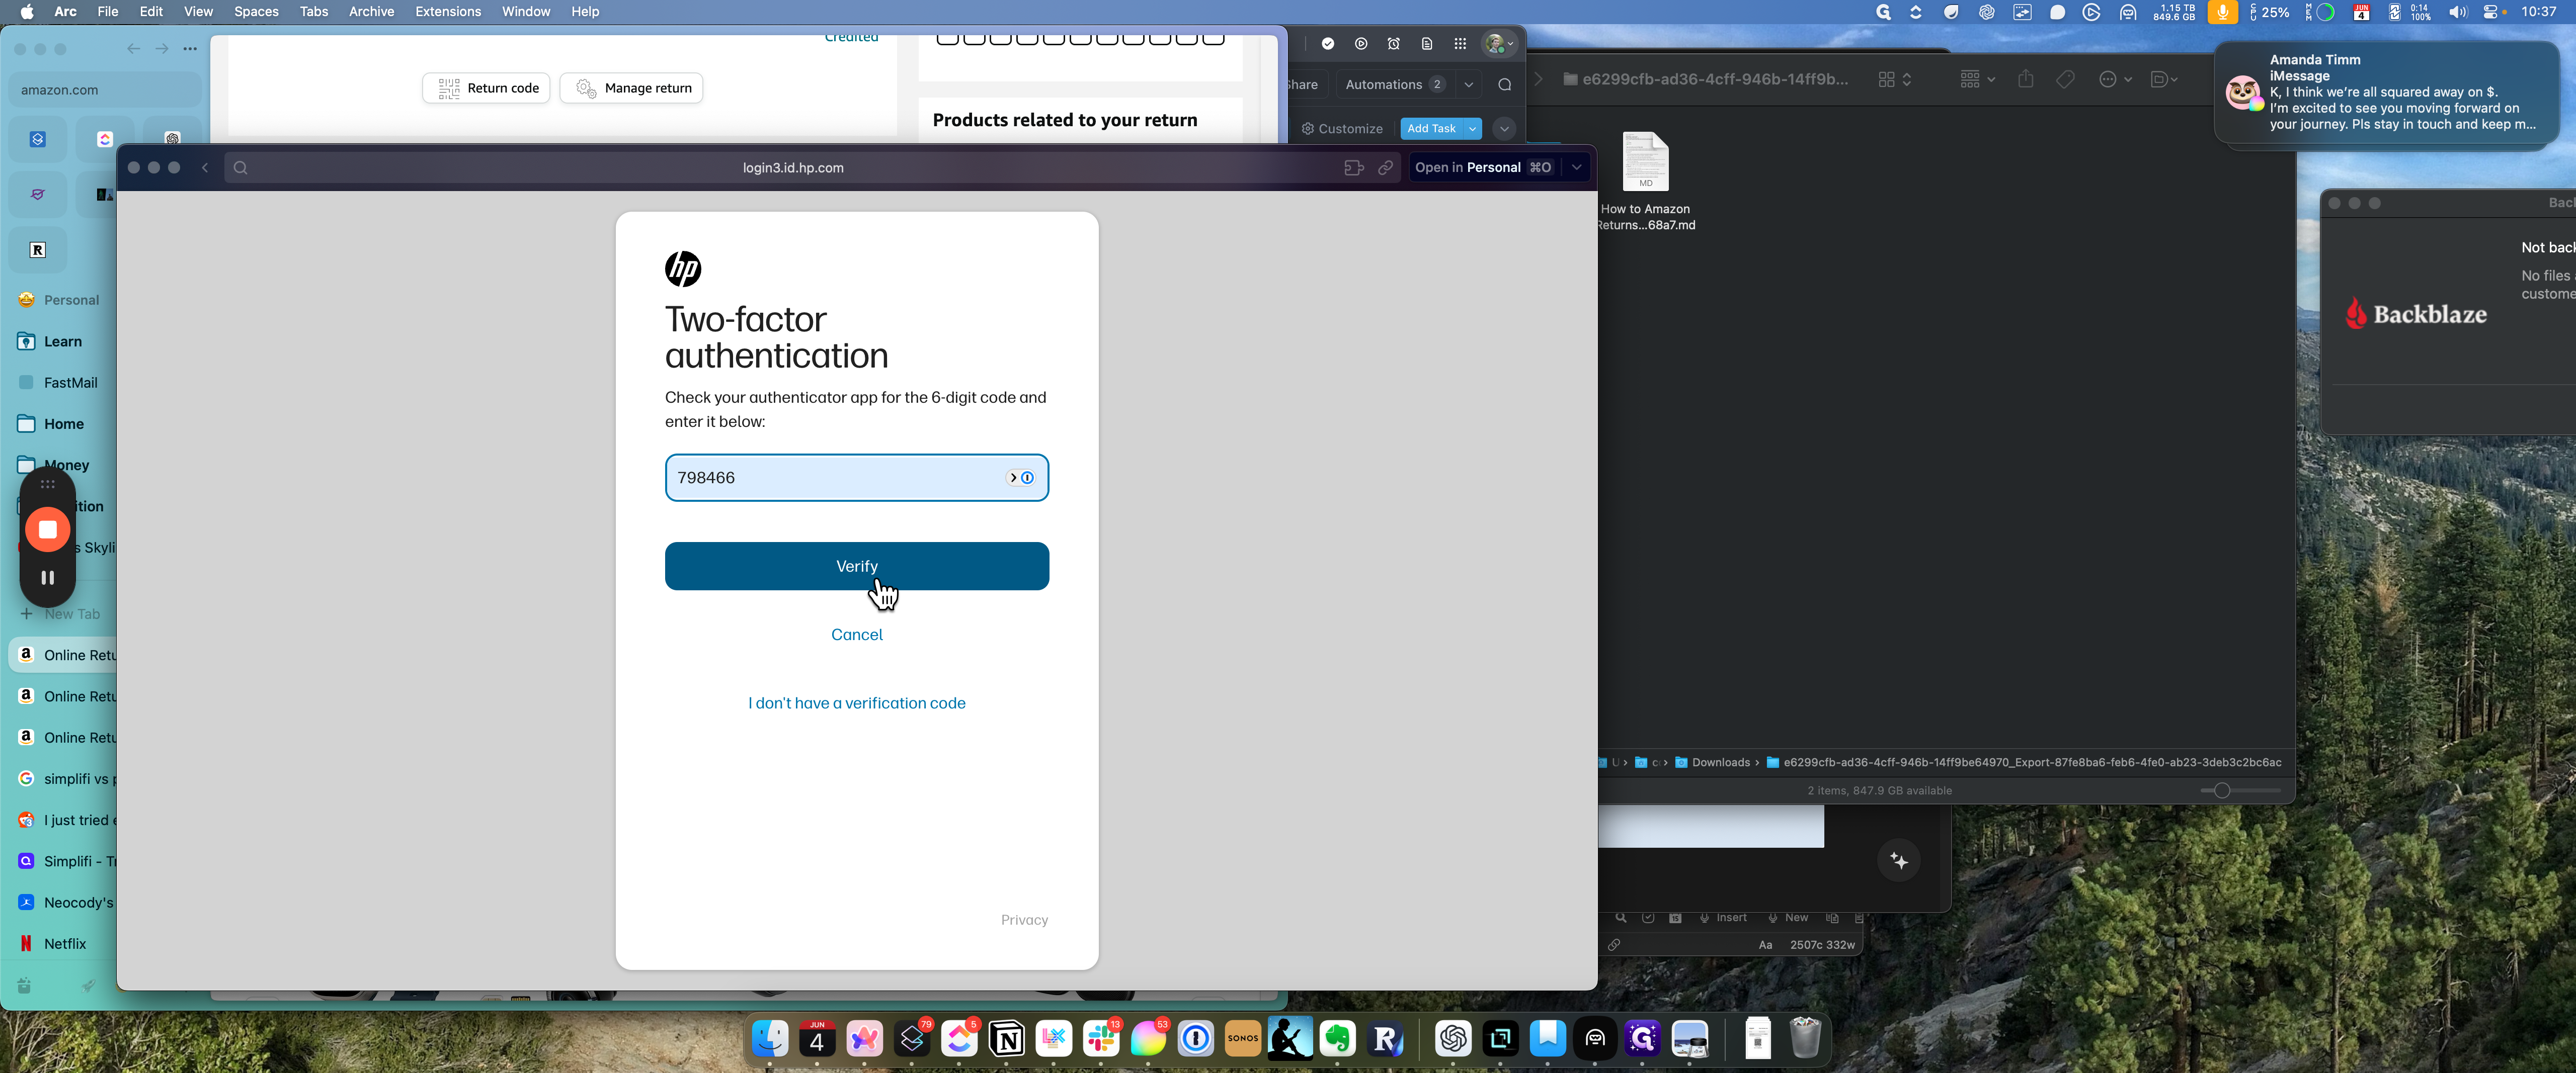Open Arc library archive icon at sidebar bottom
Screen dimensions: 2576x1073
click(24, 986)
